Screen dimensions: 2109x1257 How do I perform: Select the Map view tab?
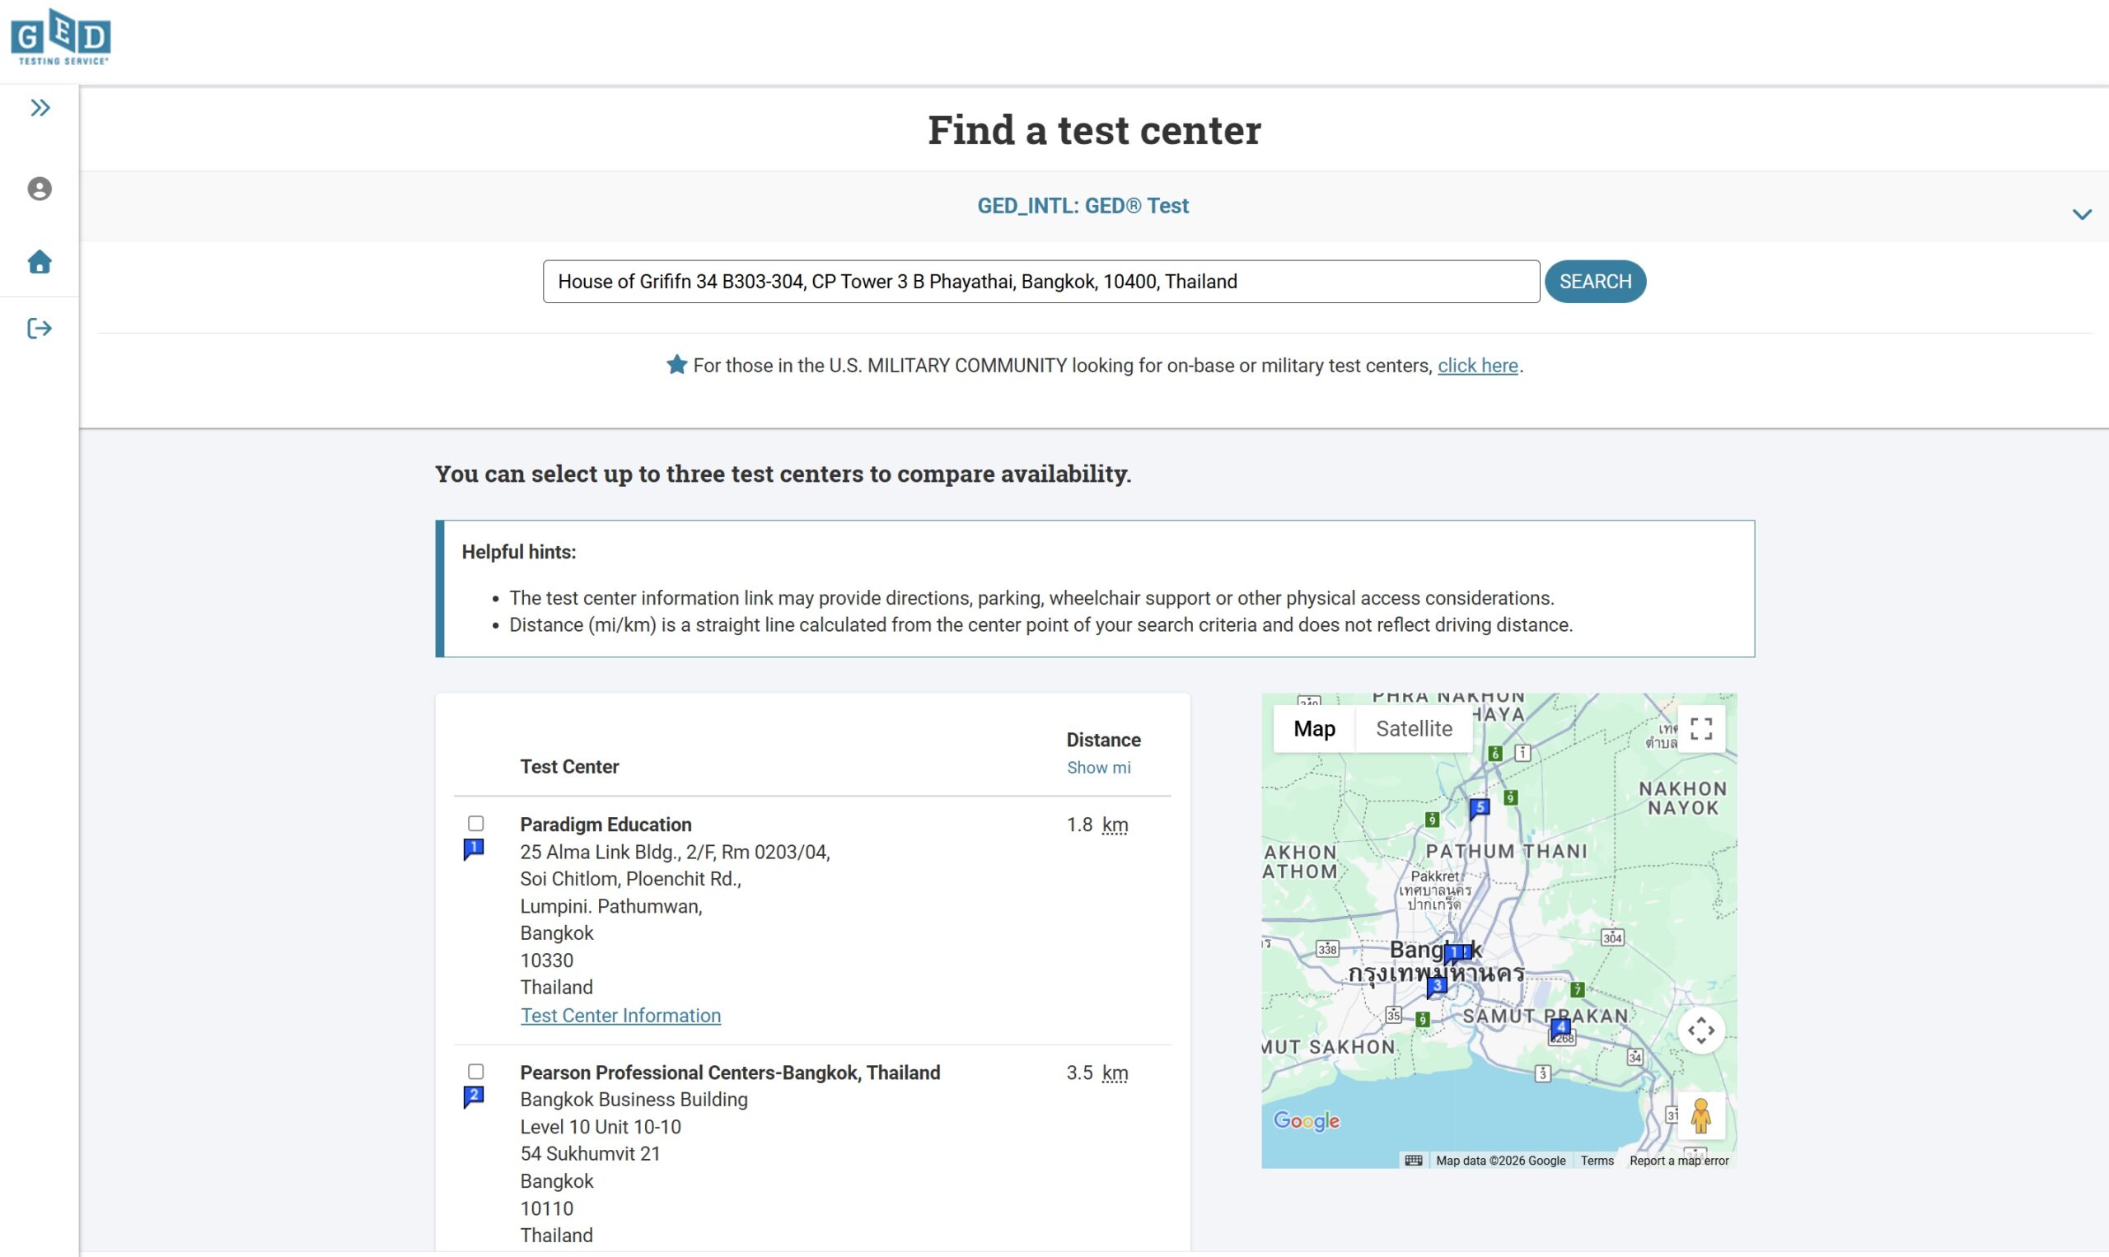[1314, 728]
